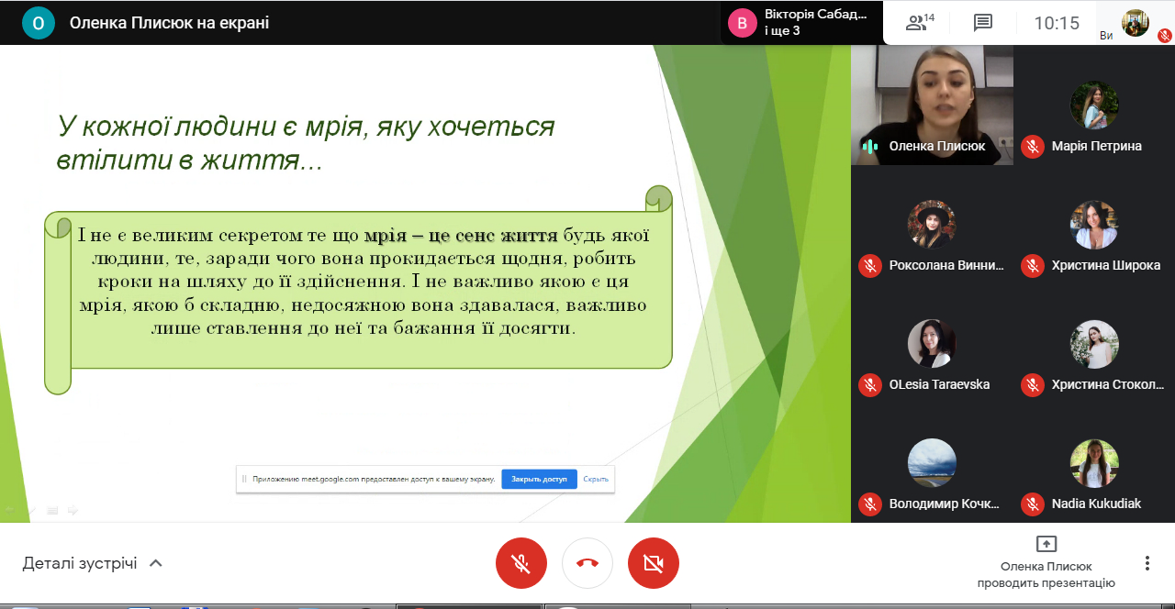Image resolution: width=1175 pixels, height=609 pixels.
Task: Click the Закрыть доступ button
Action: (539, 479)
